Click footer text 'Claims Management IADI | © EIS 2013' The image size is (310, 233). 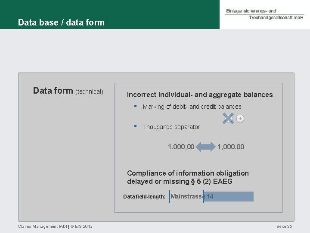coord(55,226)
